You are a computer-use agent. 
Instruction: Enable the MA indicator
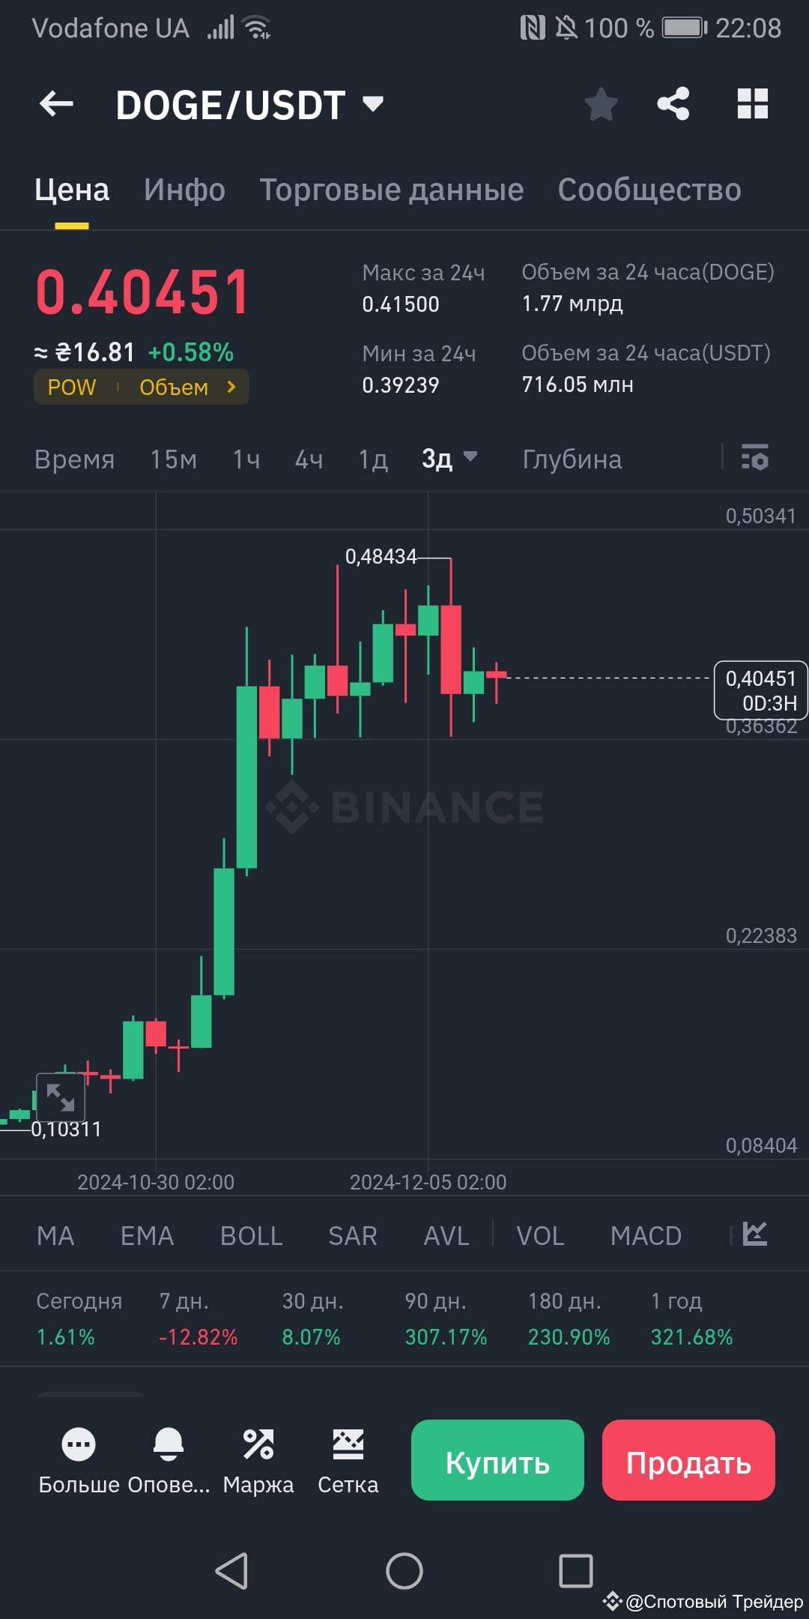click(x=55, y=1234)
